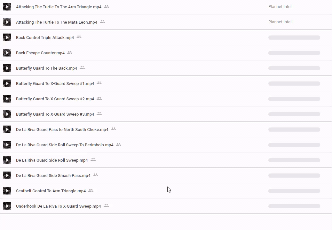Click video icon for Back Control Triple Attack.mp4
The height and width of the screenshot is (230, 332).
tap(7, 37)
